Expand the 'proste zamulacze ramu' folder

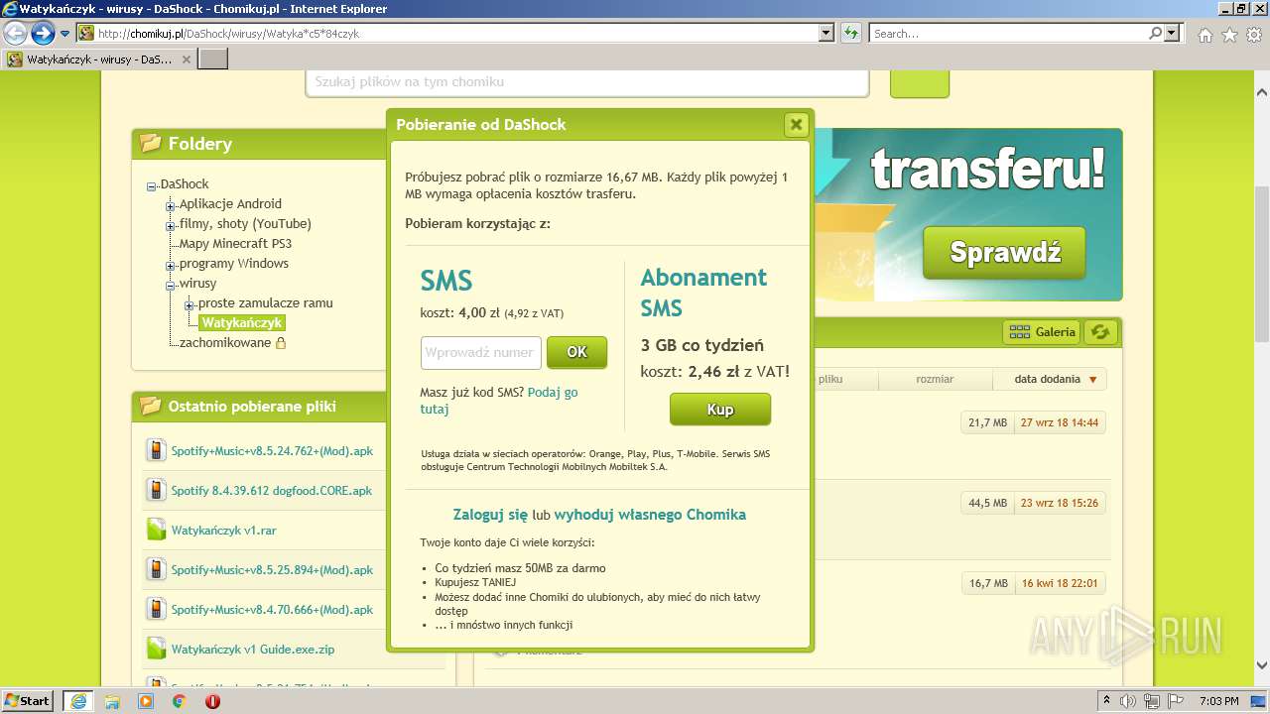[190, 304]
